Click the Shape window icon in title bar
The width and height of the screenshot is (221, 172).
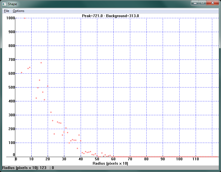[x=4, y=4]
